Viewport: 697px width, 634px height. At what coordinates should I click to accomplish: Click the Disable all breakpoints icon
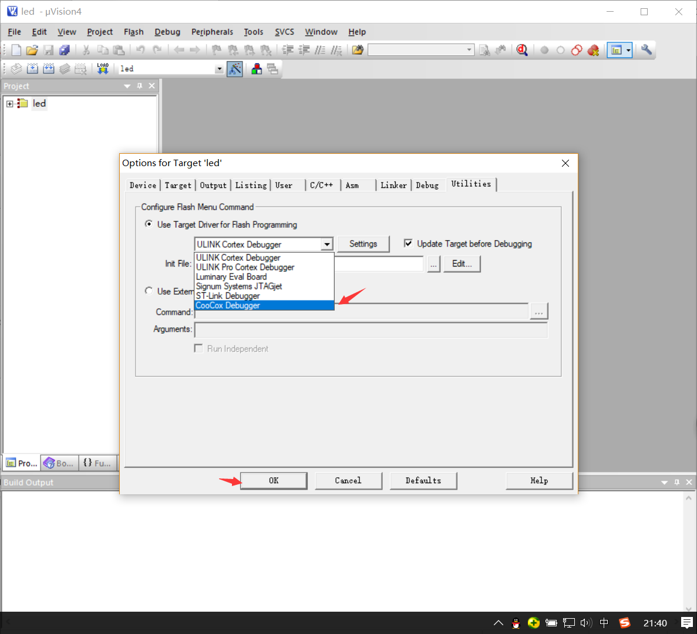pyautogui.click(x=577, y=50)
